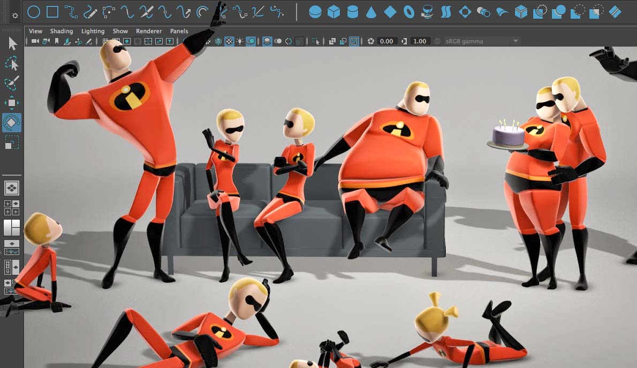Click the Planar surface icon
The image size is (637, 368).
(x=465, y=12)
